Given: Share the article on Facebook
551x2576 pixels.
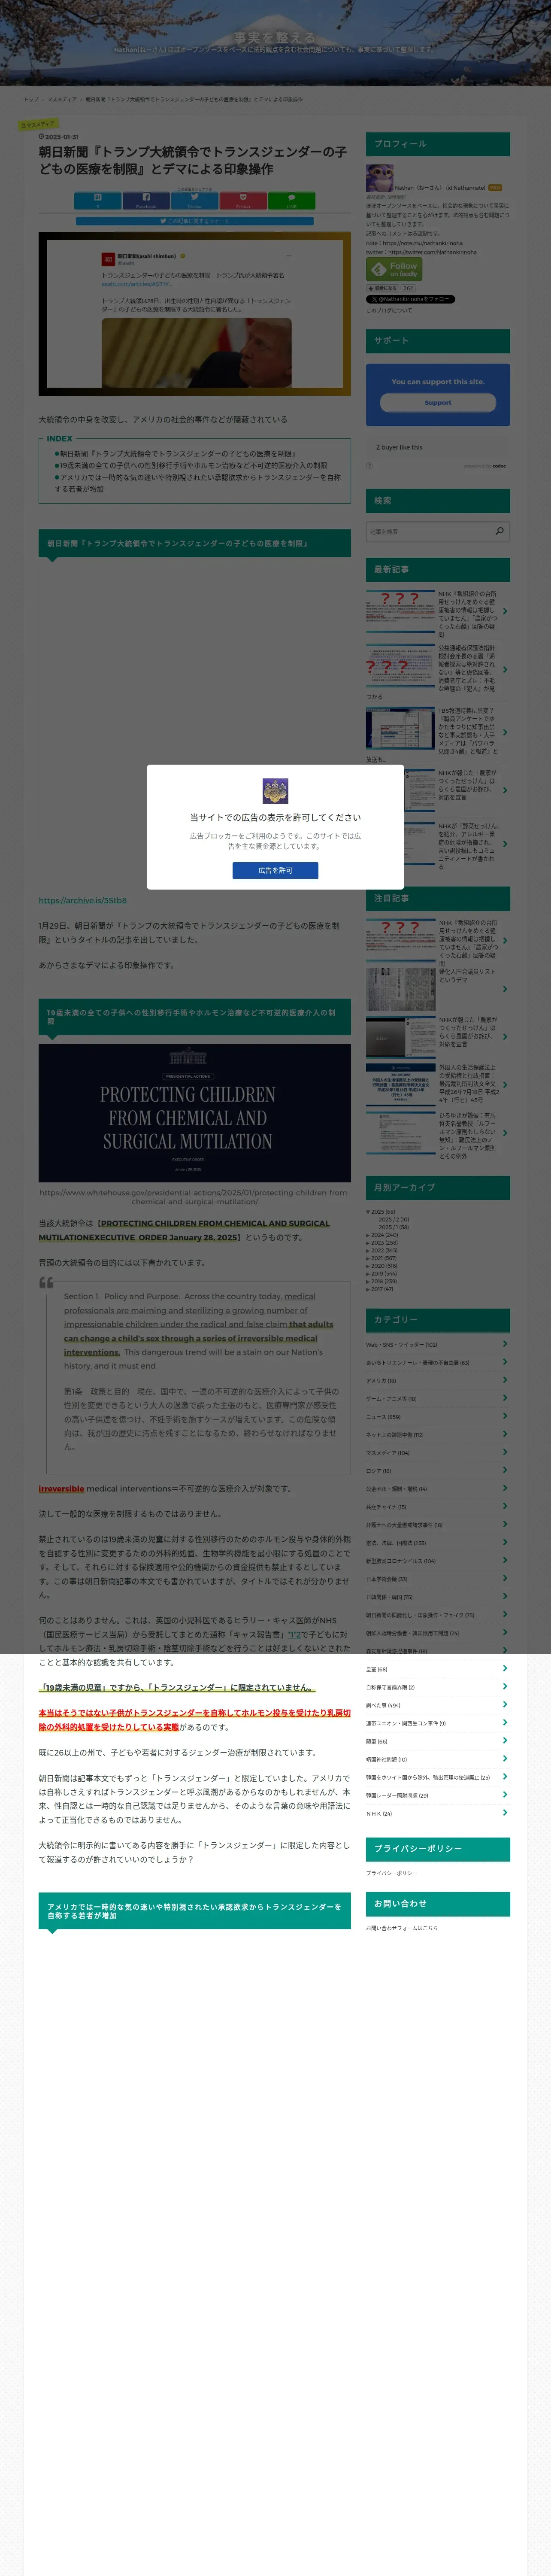Looking at the screenshot, I should pos(146,200).
